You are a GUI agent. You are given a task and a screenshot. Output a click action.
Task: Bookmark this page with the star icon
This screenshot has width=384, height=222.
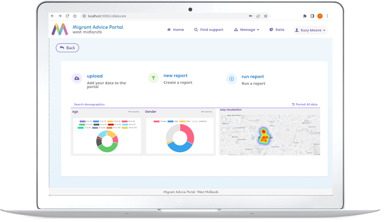click(x=266, y=16)
